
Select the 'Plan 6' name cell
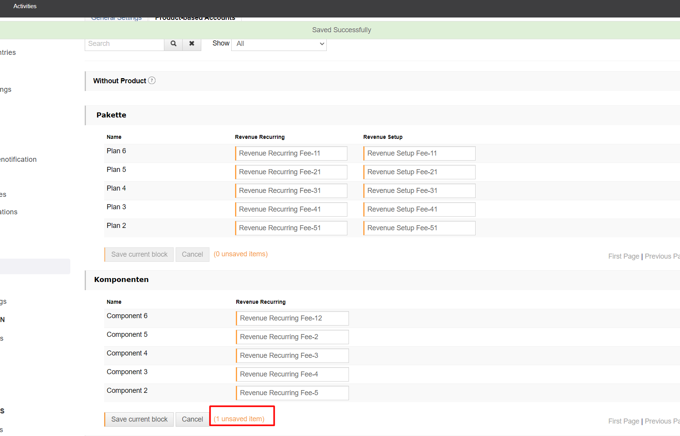tap(116, 151)
